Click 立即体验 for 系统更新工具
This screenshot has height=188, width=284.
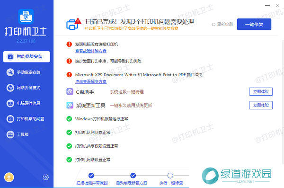[x=261, y=105]
